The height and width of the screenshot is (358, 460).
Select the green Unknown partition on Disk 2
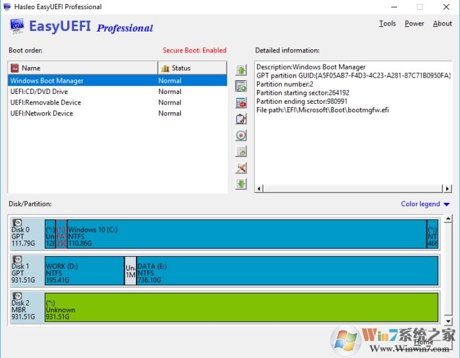pyautogui.click(x=241, y=307)
